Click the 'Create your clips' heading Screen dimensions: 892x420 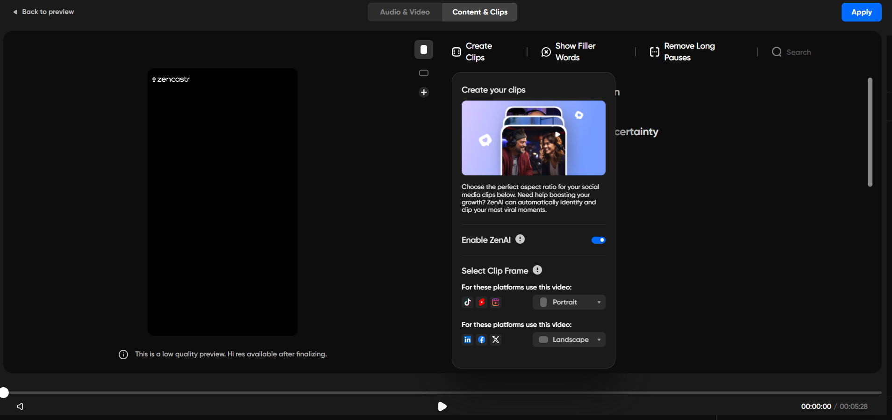(x=493, y=90)
